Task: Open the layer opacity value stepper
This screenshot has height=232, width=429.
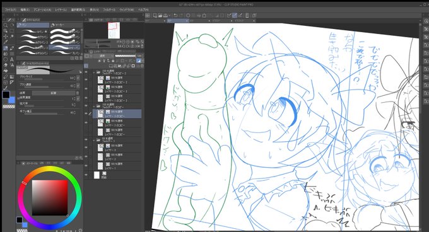Action: click(x=143, y=55)
